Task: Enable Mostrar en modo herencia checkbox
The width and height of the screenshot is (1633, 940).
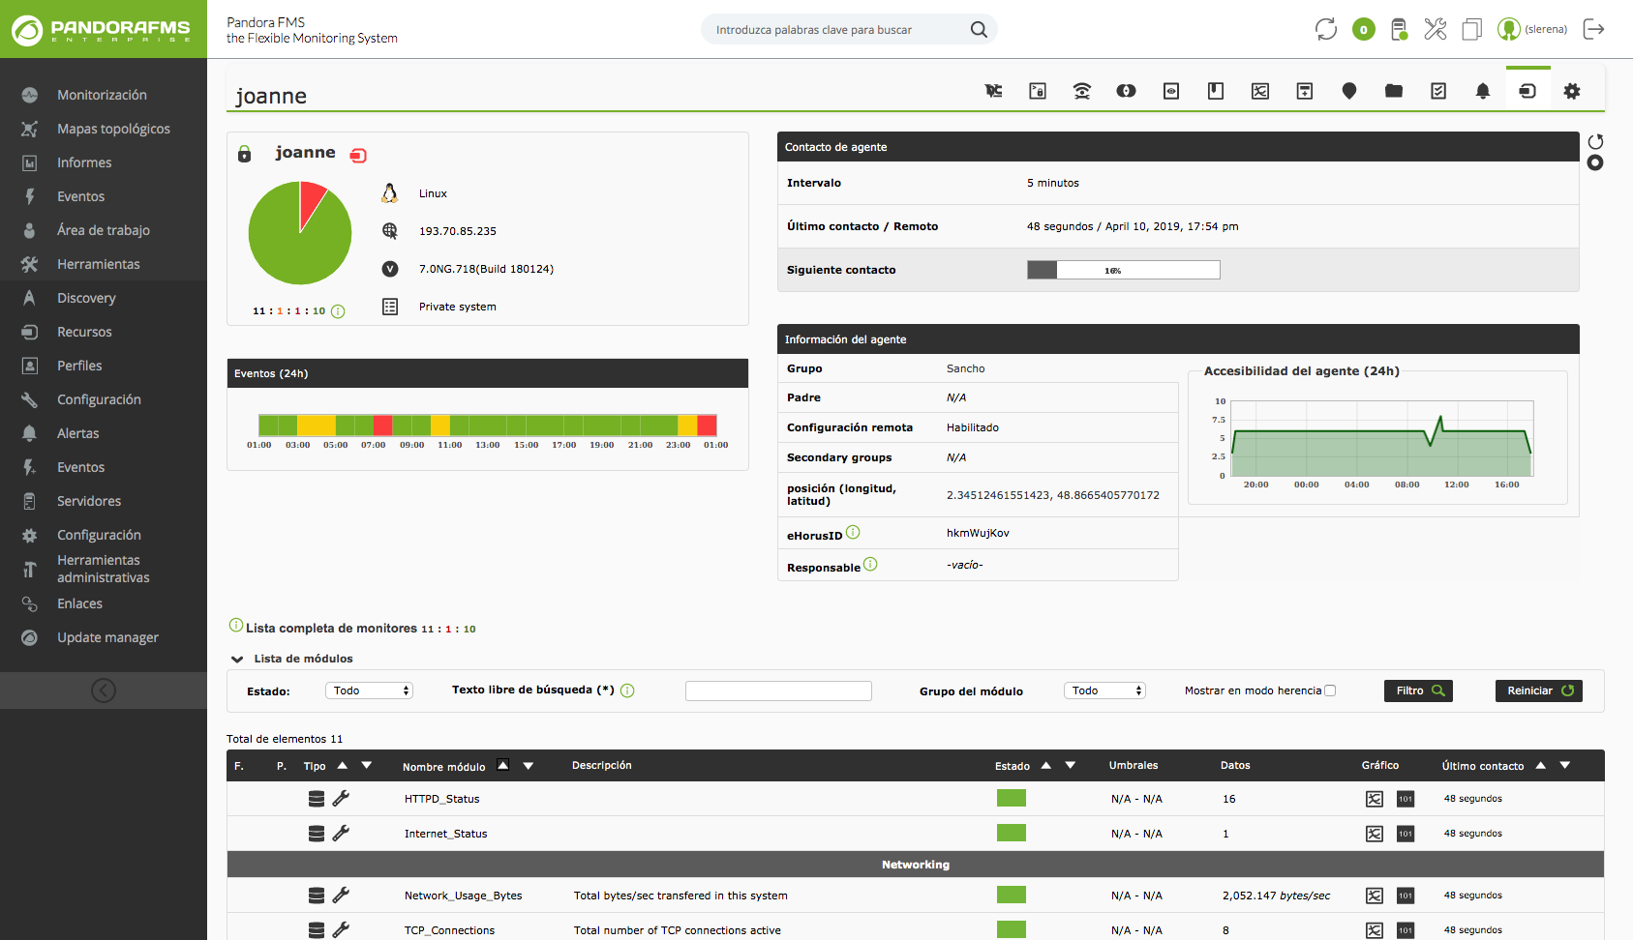Action: point(1330,690)
